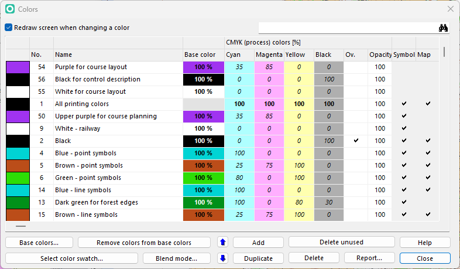Viewport: 460px width, 269px height.
Task: Click Black value 30 in Dark green row
Action: coord(329,203)
